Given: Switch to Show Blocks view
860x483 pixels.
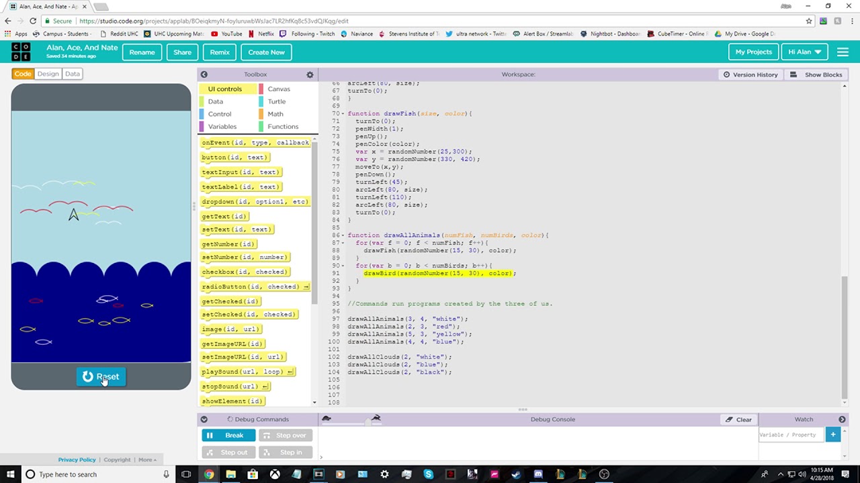Looking at the screenshot, I should [816, 74].
